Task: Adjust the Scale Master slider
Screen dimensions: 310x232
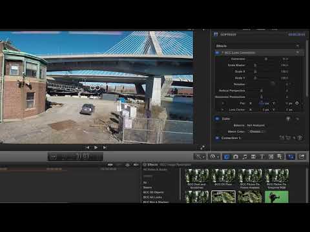Action: 255,65
